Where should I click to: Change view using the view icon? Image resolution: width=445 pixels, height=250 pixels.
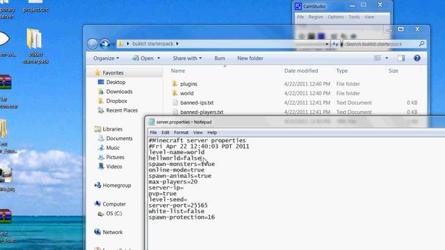coord(378,58)
